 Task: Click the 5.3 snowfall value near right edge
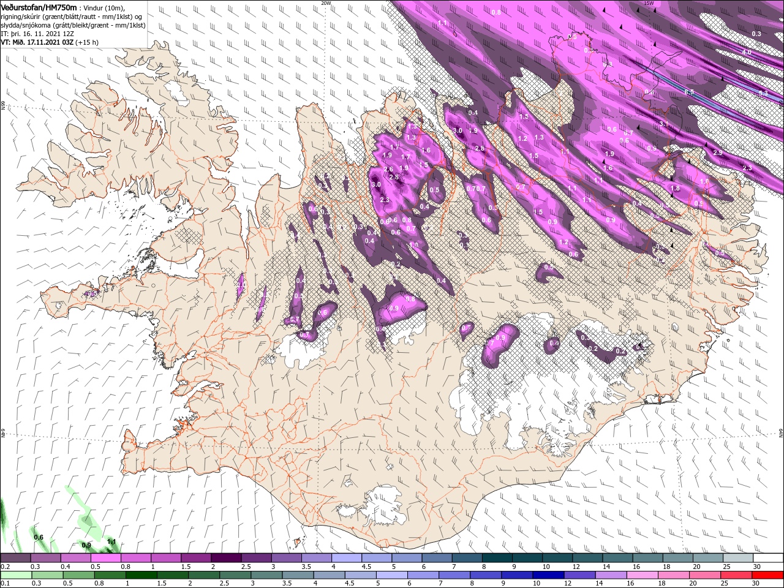763,93
